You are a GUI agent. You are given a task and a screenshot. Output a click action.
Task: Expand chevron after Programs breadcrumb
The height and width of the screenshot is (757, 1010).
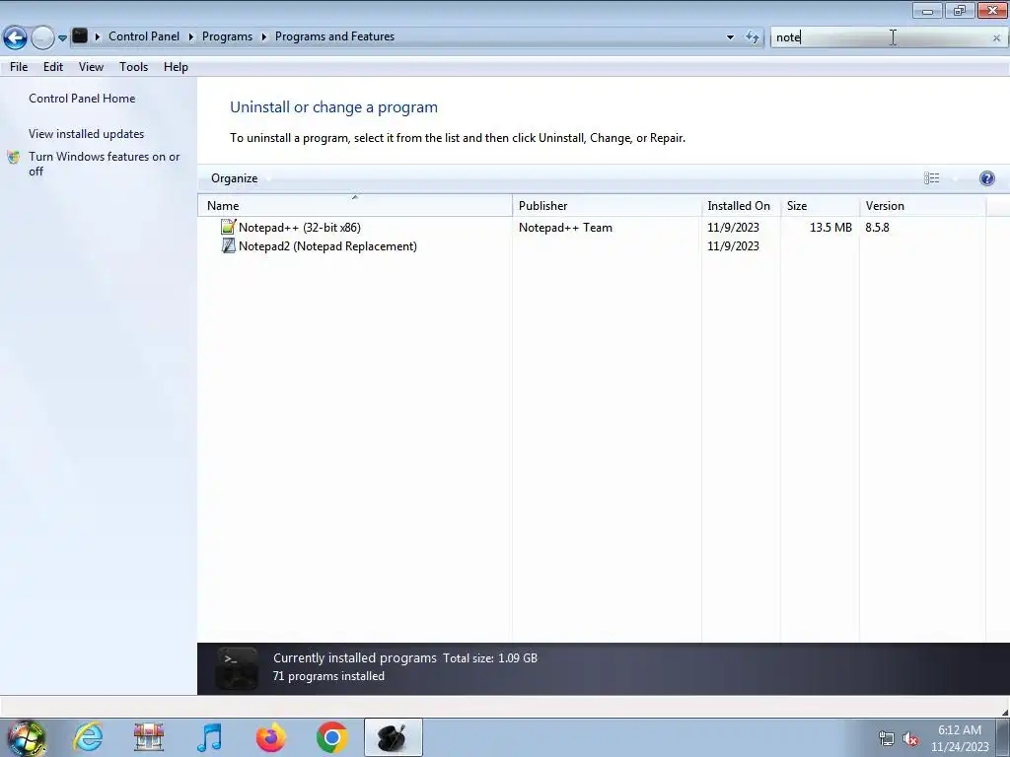[263, 37]
